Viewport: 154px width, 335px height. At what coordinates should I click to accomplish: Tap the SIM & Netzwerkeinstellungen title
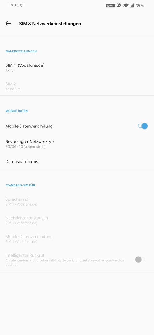pos(50,24)
